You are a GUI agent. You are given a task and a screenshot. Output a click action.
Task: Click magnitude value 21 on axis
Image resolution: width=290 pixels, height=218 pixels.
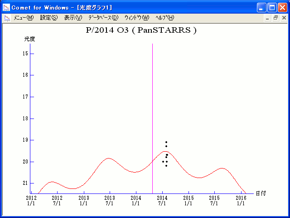tap(25, 183)
